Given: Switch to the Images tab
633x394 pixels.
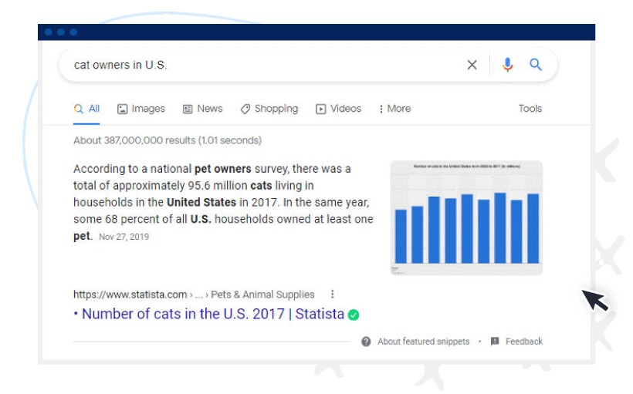Looking at the screenshot, I should [141, 109].
